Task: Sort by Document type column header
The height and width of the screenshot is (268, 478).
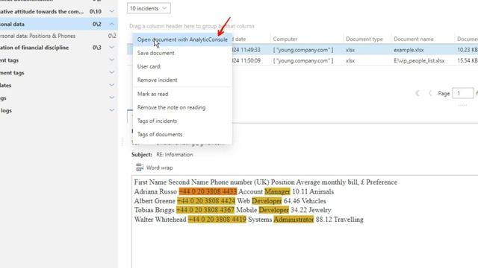Action: coord(364,39)
